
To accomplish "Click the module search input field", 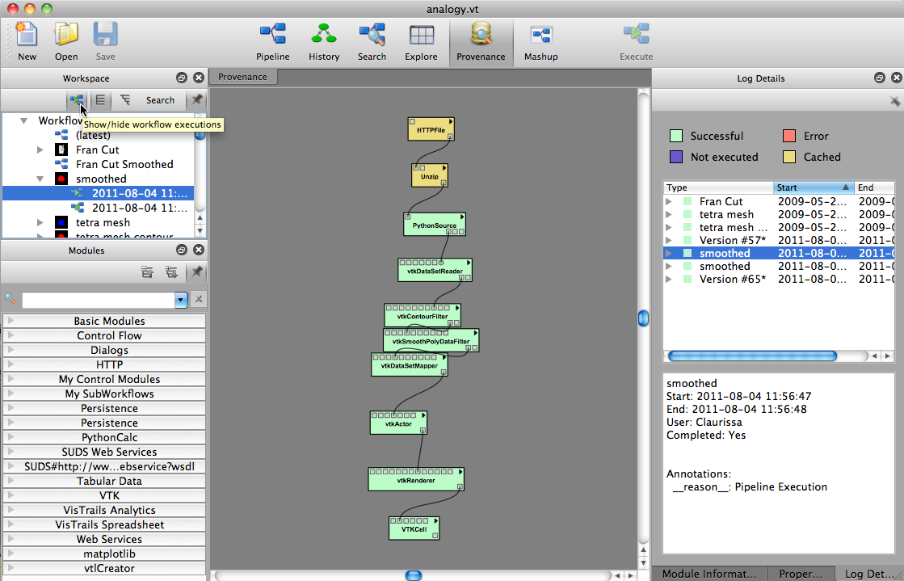I will click(x=97, y=300).
